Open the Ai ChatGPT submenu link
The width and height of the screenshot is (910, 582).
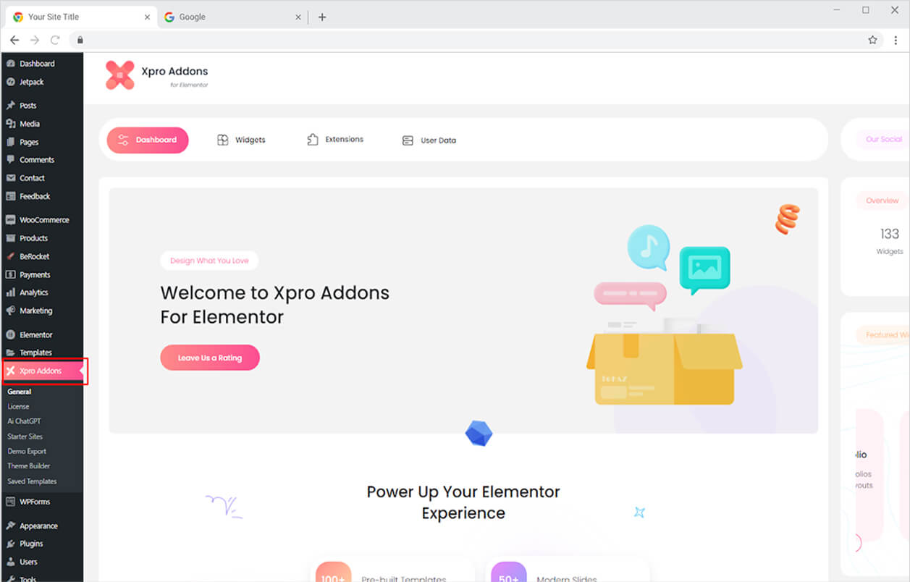[x=25, y=421]
